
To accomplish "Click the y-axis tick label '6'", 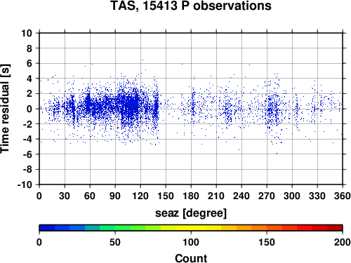I will pyautogui.click(x=29, y=63).
